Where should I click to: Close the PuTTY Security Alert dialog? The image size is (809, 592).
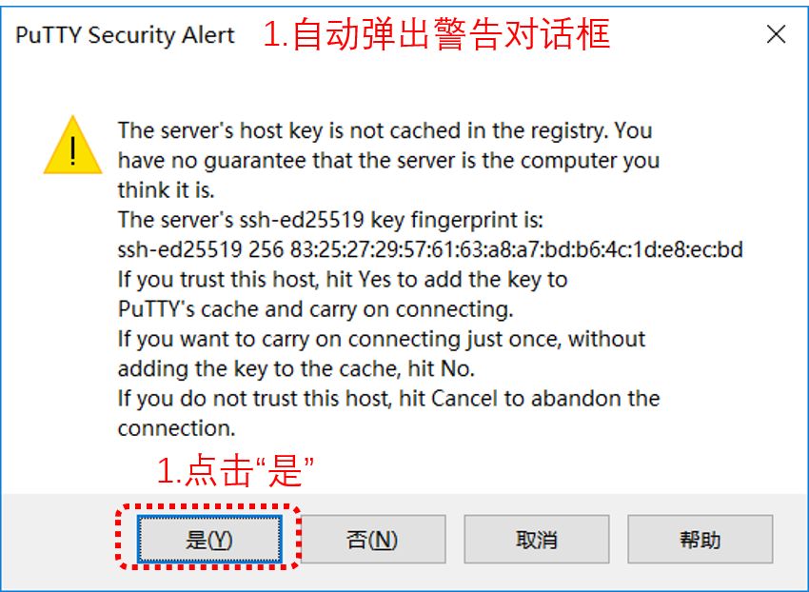[x=776, y=34]
